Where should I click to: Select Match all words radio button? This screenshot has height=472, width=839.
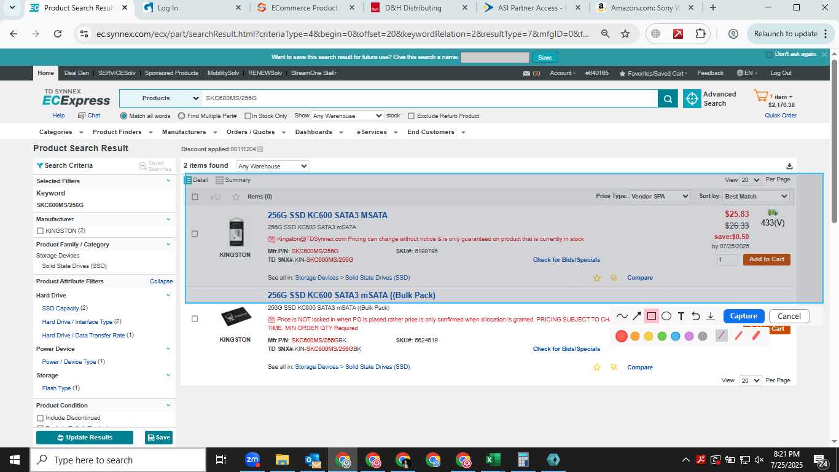[x=124, y=116]
